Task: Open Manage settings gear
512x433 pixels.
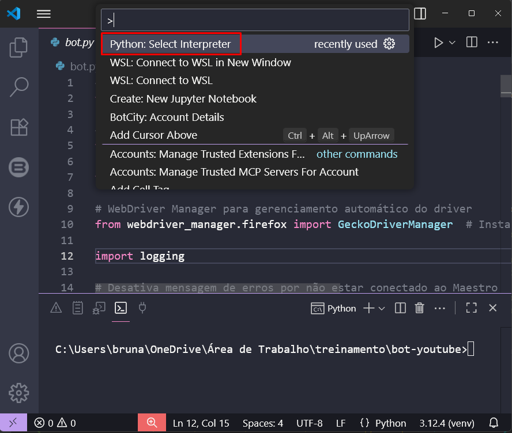Action: [18, 393]
